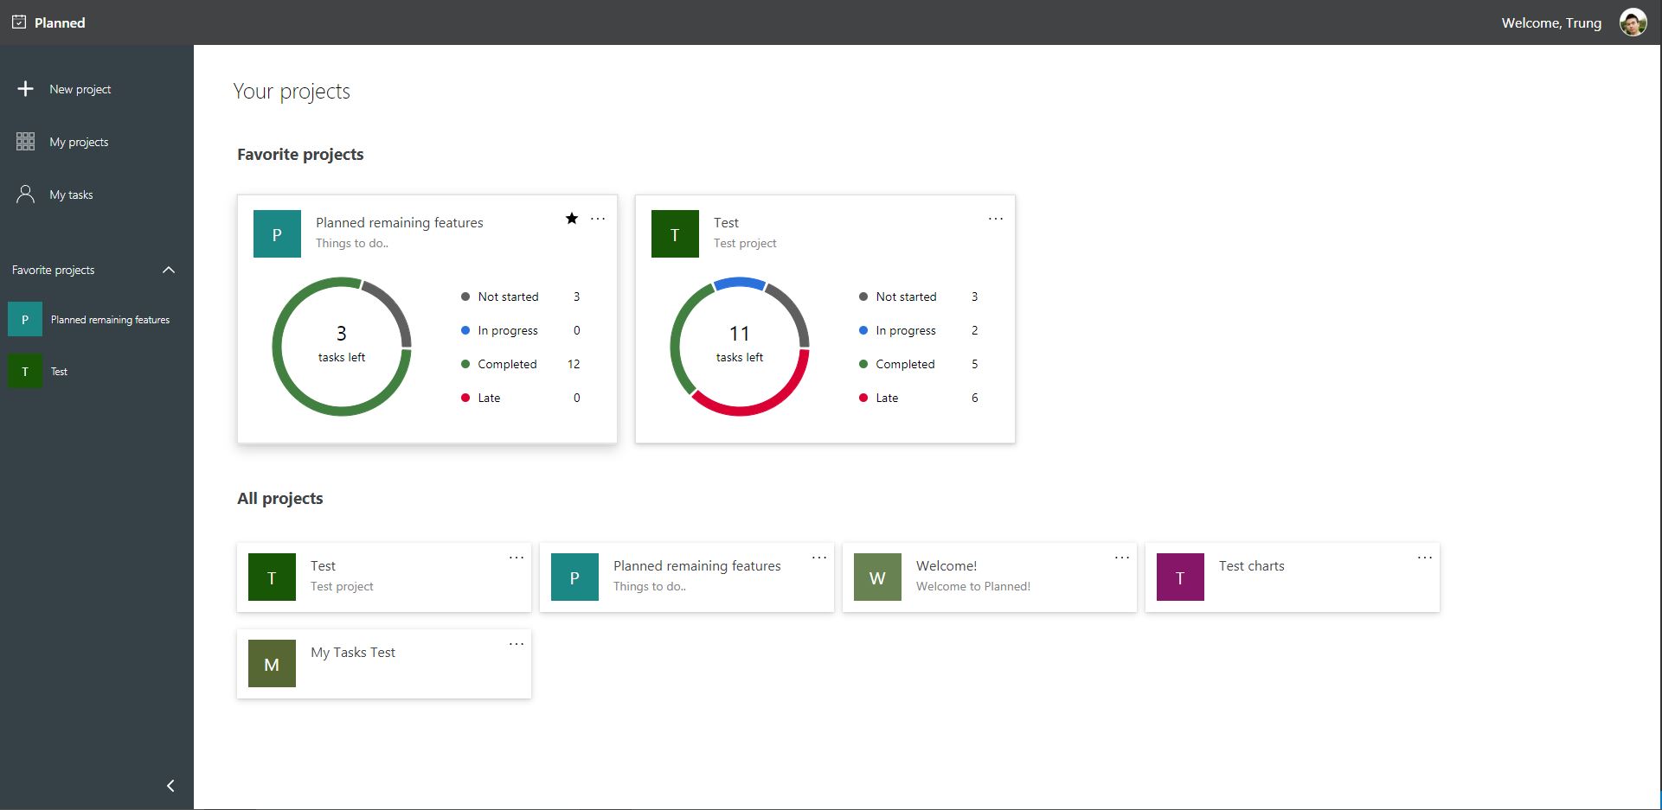Click In progress legend row showing 2
Screen dimensions: 1662x810
click(x=919, y=330)
